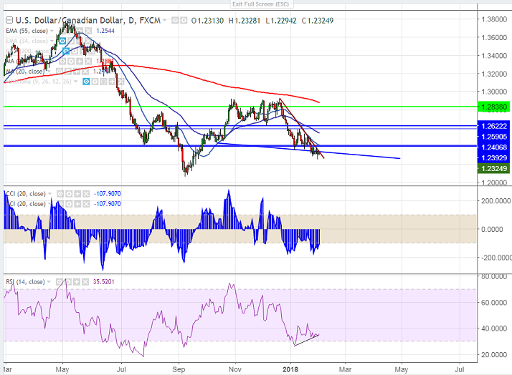
Task: Click the plus icon on the red MA 1.2881 row
Action: [x=80, y=62]
